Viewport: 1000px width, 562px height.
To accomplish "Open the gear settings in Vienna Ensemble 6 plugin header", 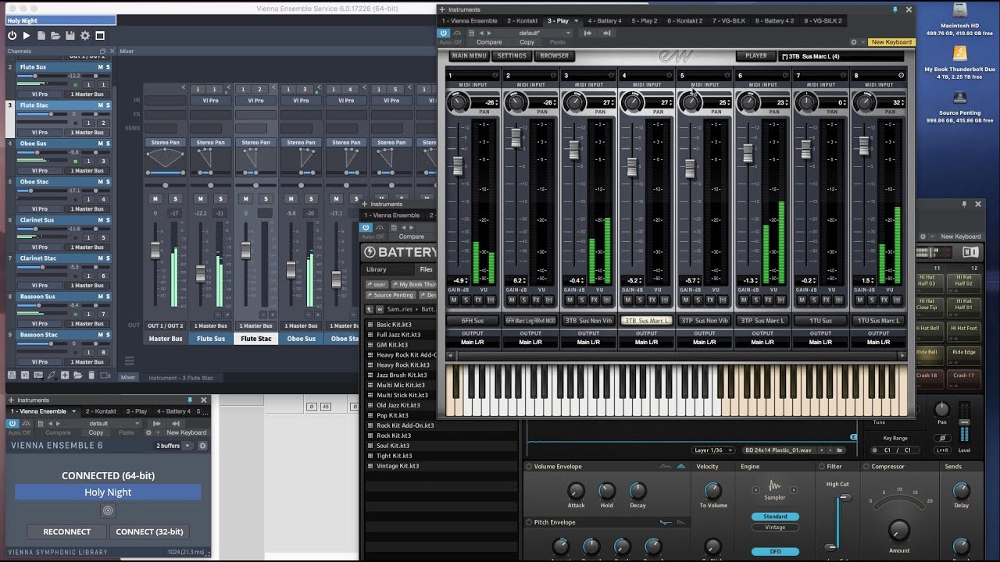I will tap(202, 445).
